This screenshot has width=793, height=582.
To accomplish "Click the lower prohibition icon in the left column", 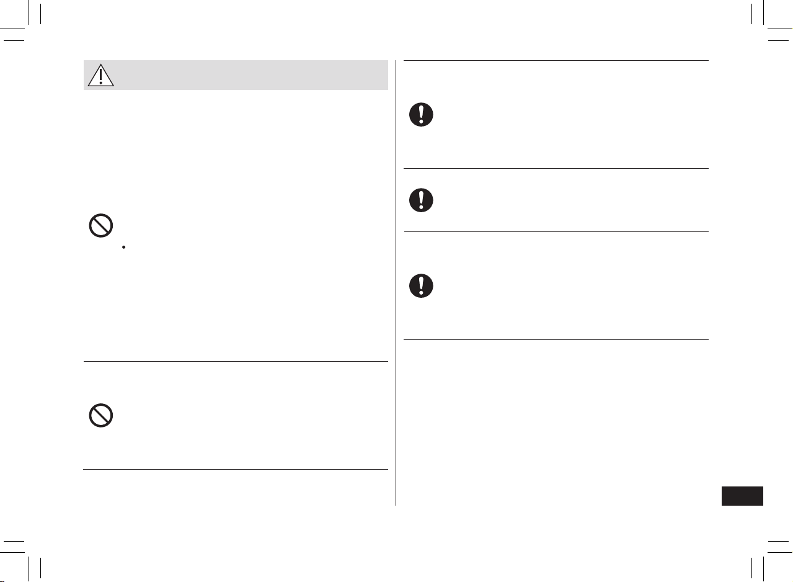I will click(100, 415).
